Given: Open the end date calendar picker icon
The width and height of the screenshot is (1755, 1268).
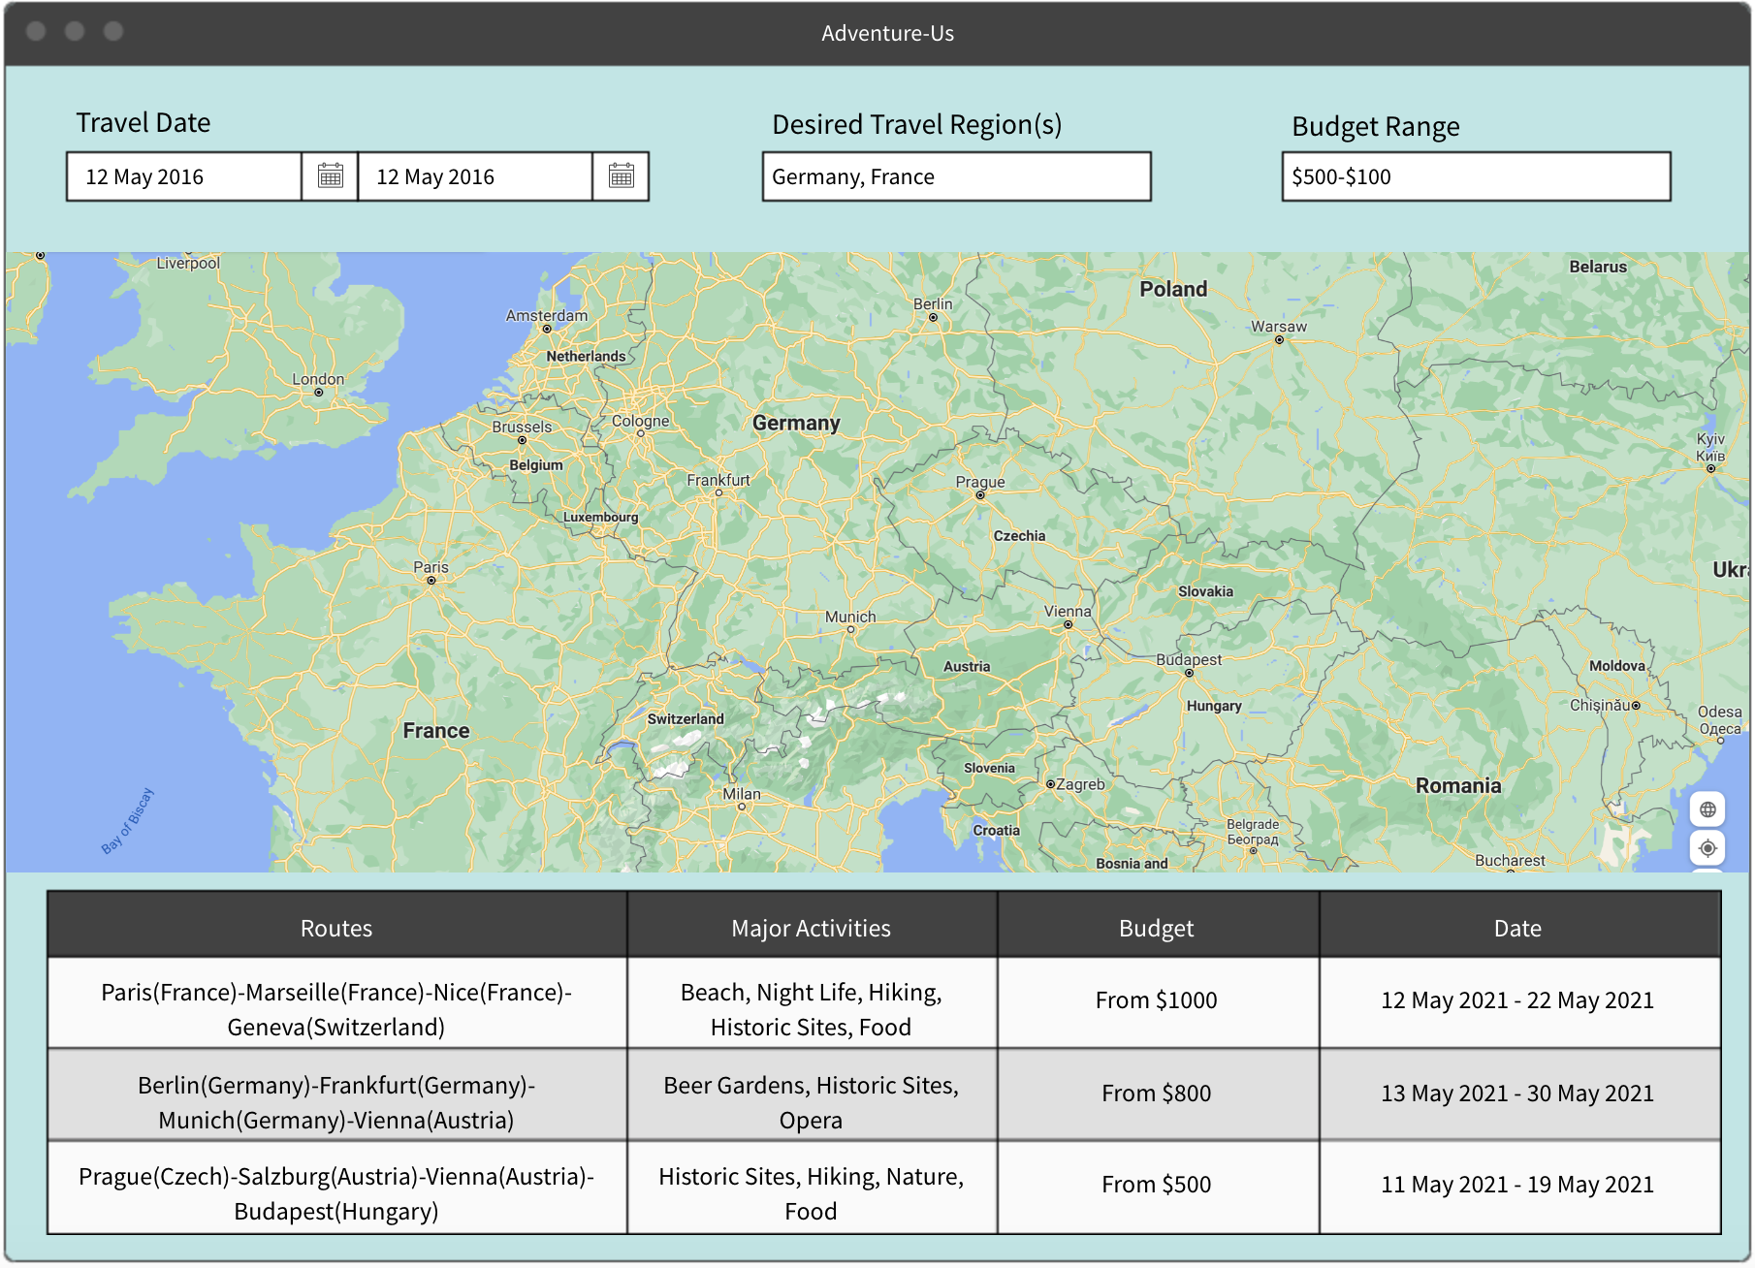Looking at the screenshot, I should (622, 176).
